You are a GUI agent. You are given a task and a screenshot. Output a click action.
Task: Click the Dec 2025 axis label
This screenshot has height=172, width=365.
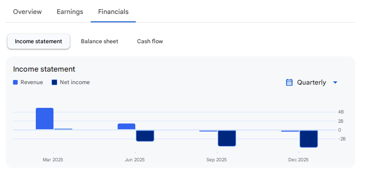tap(299, 160)
